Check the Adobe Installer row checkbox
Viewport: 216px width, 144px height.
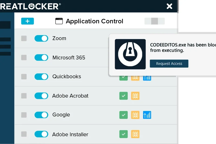(x=24, y=134)
